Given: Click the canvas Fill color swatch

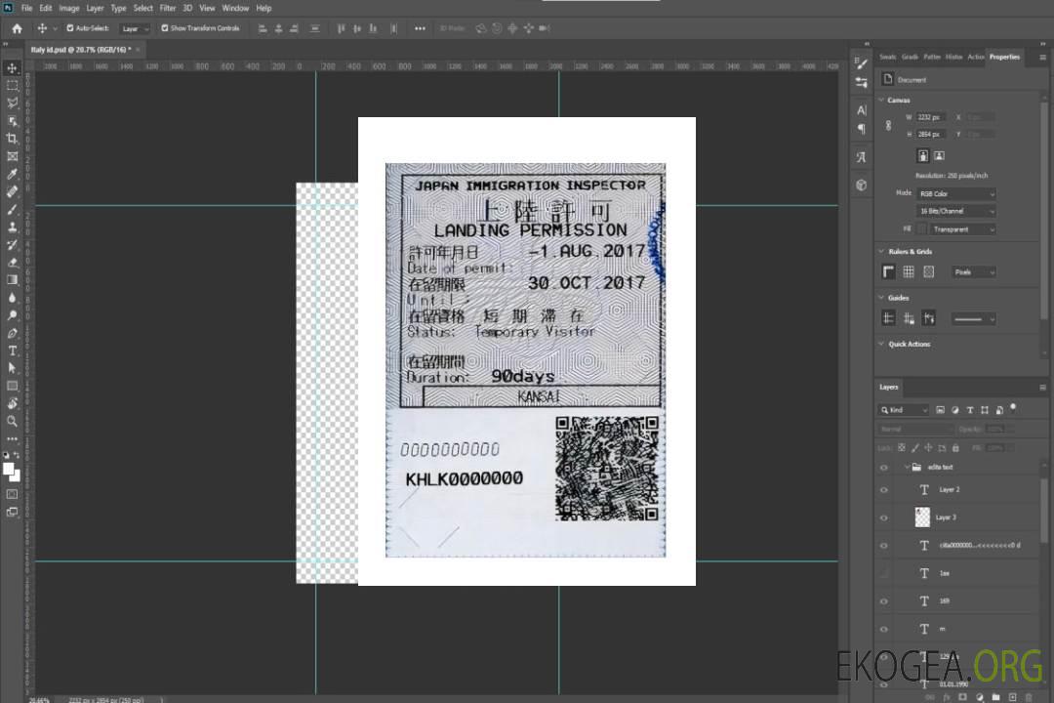Looking at the screenshot, I should [x=922, y=229].
